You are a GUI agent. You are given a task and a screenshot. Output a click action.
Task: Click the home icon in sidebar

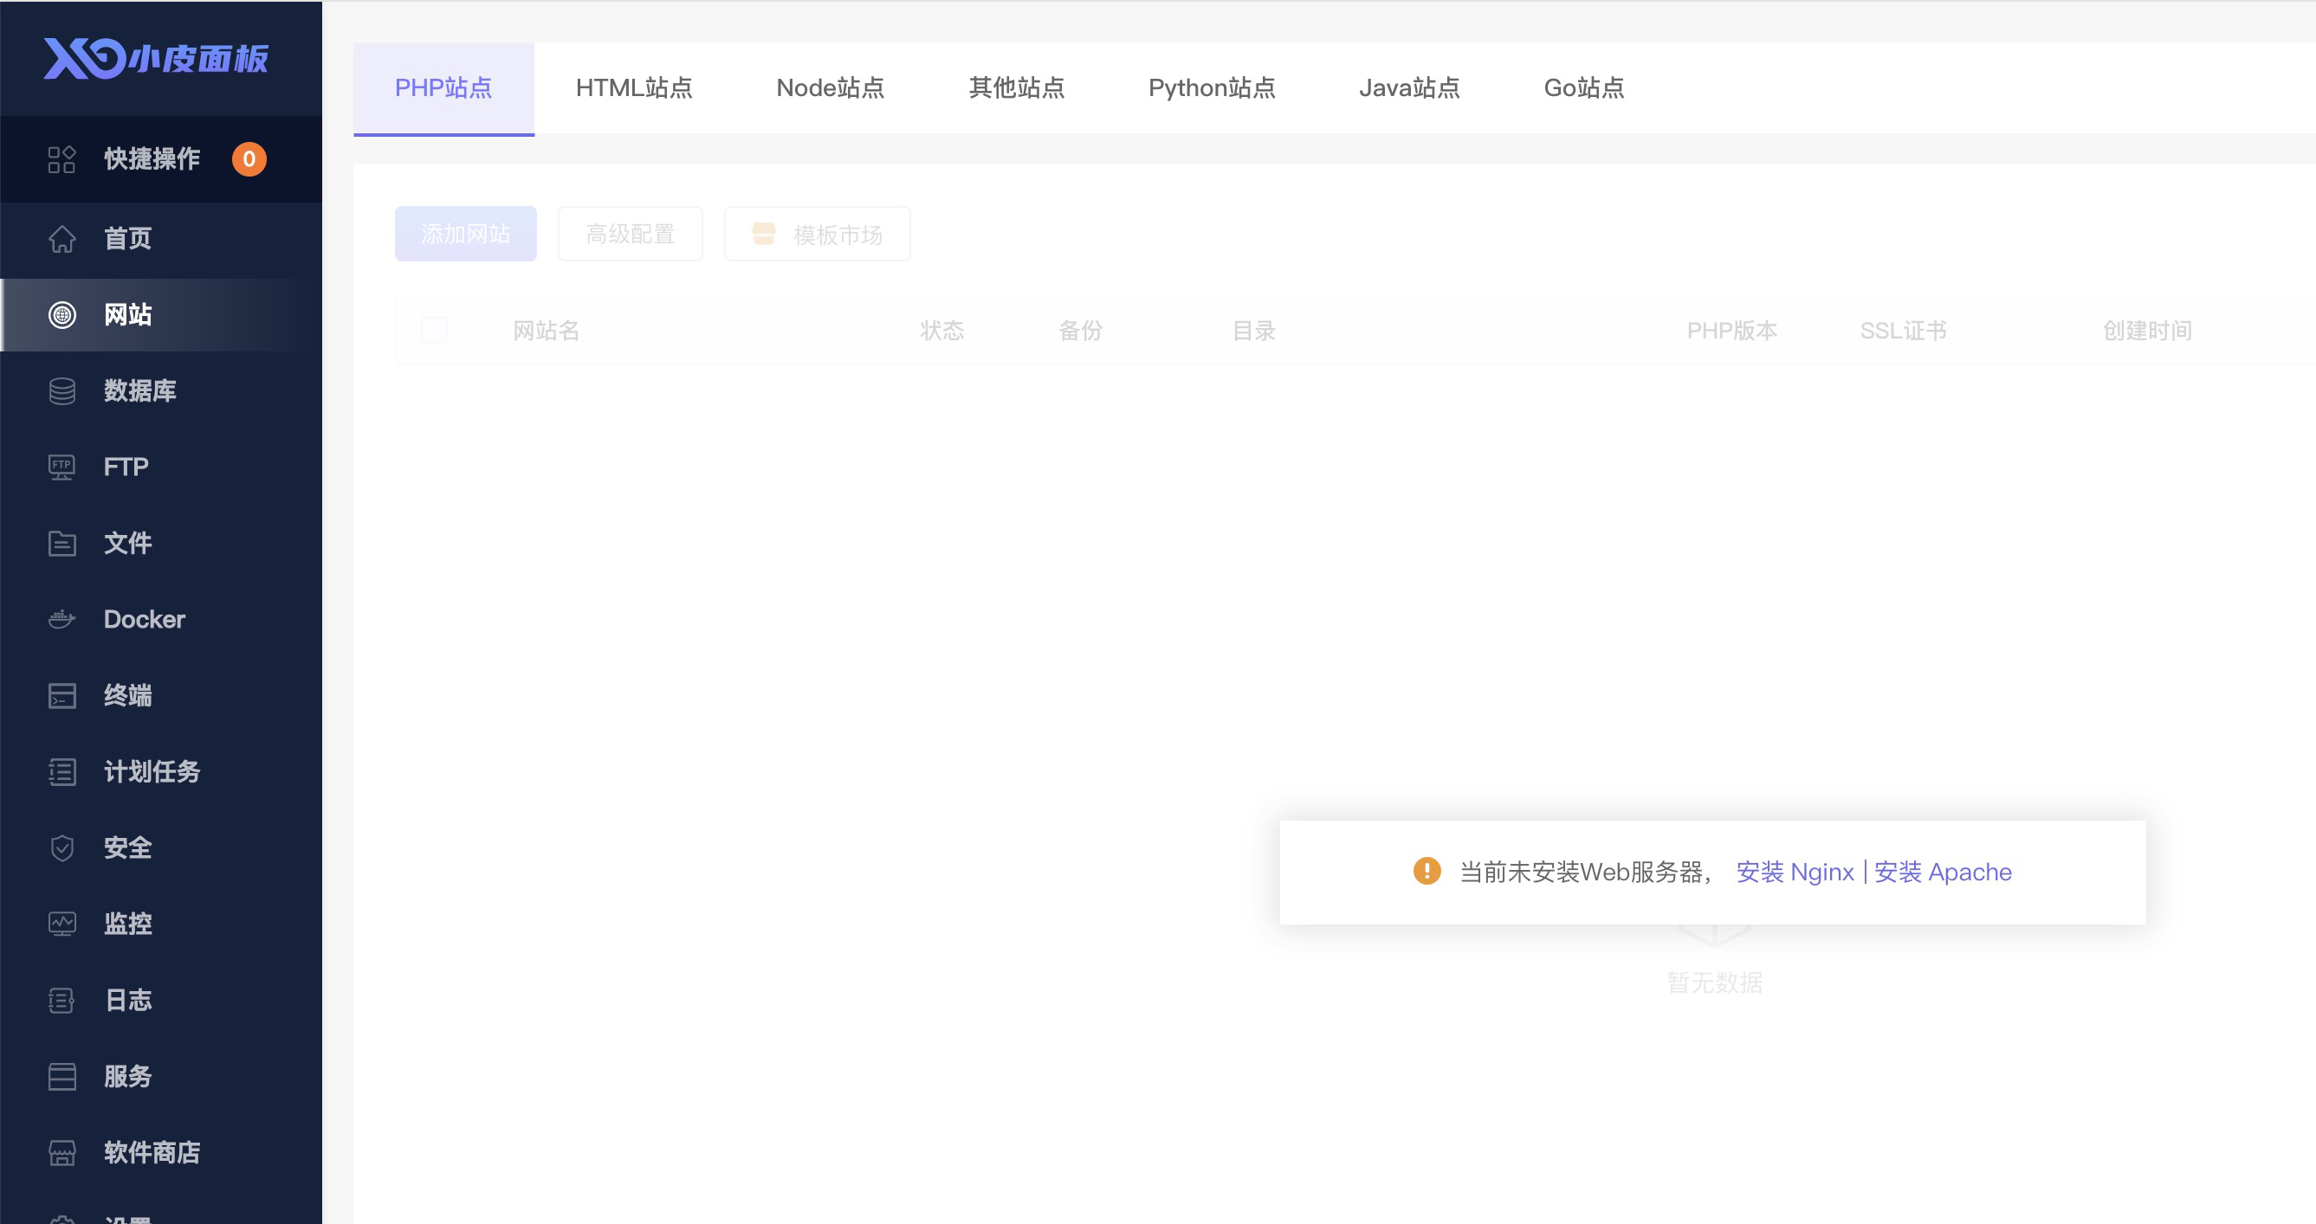pos(61,238)
